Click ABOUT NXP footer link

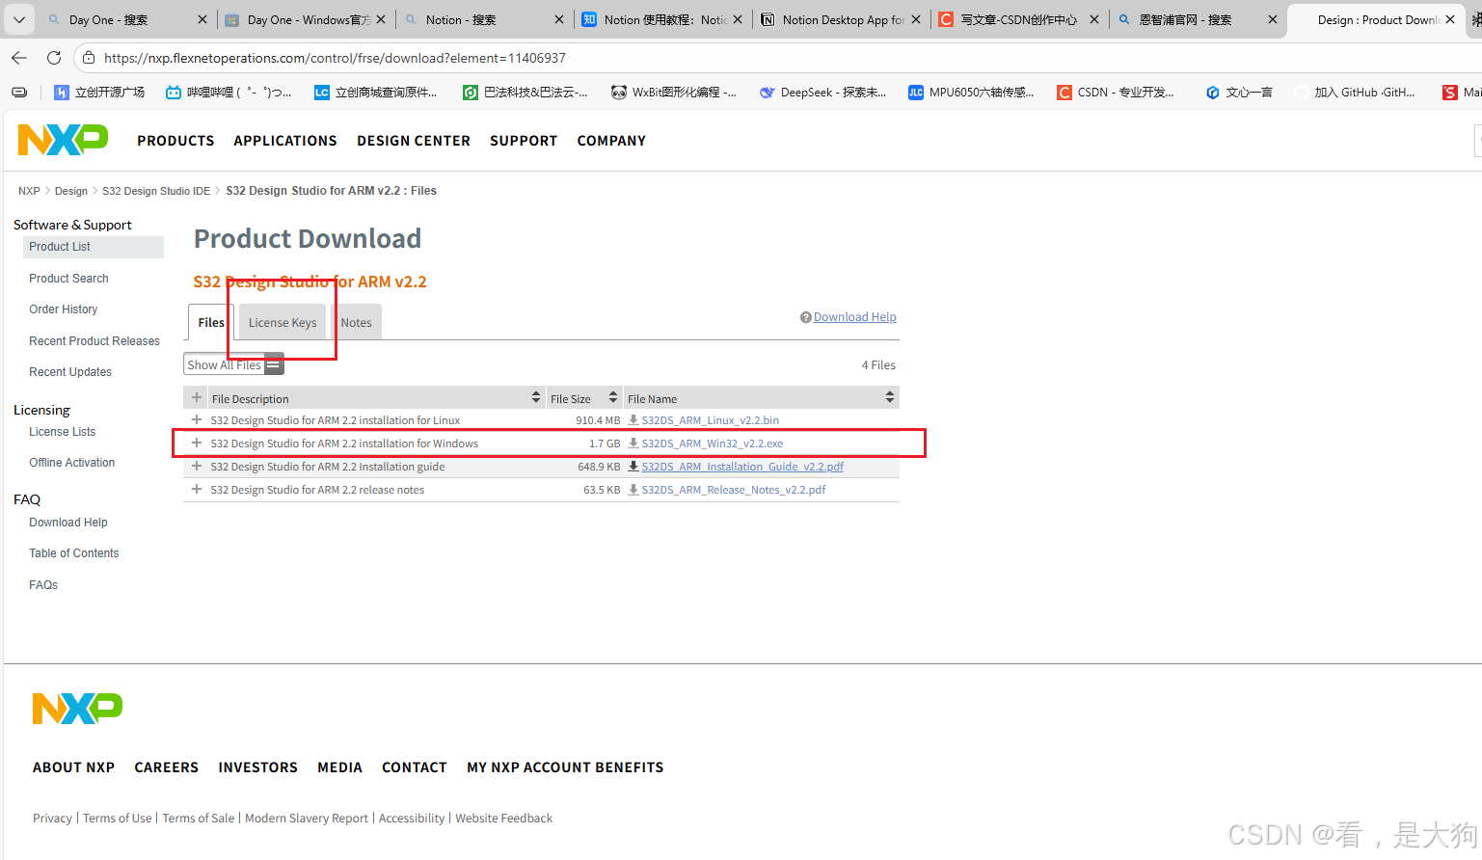click(73, 767)
